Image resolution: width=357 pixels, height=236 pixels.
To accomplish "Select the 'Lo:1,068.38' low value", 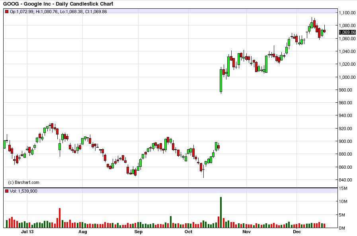I will coord(72,12).
